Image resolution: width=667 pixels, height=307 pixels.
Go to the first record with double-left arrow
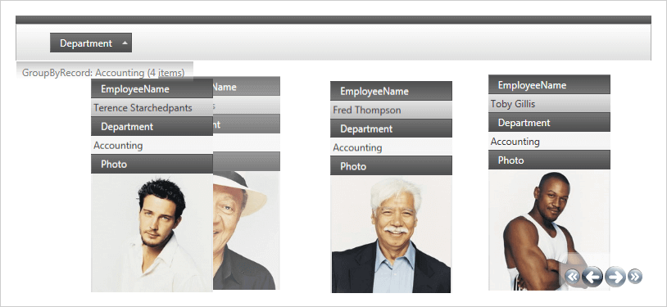(573, 277)
